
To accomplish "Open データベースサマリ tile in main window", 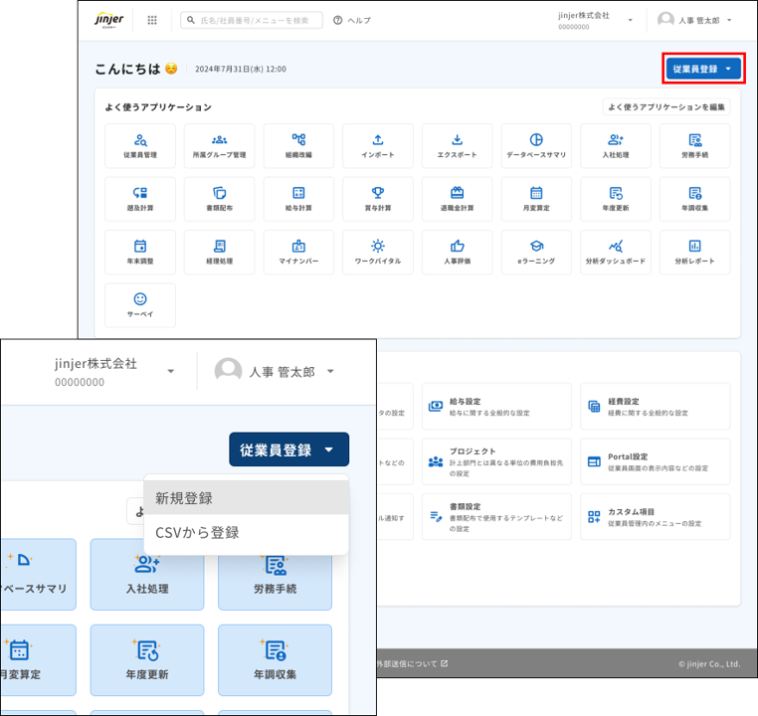I will click(536, 146).
